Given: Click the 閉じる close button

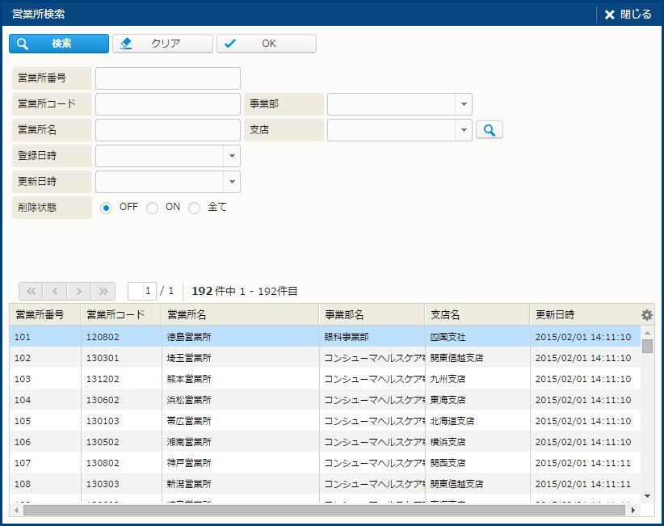Looking at the screenshot, I should pyautogui.click(x=628, y=15).
